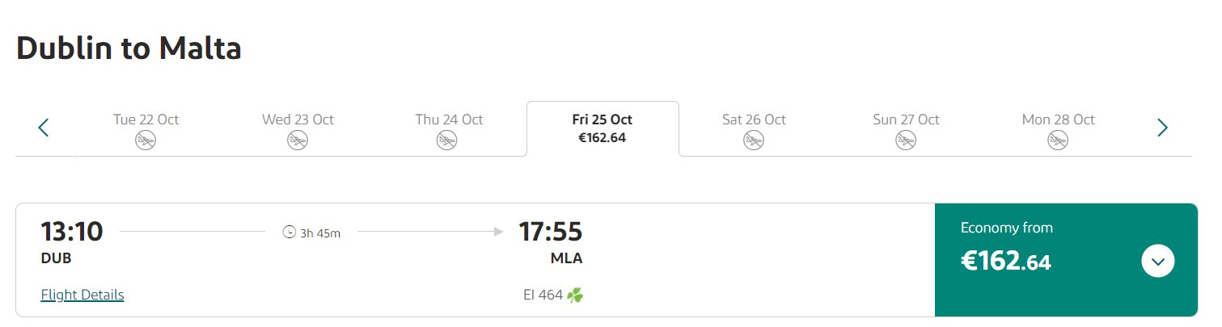
Task: Click no-flight icon under Thu 24 Oct
Action: [449, 140]
